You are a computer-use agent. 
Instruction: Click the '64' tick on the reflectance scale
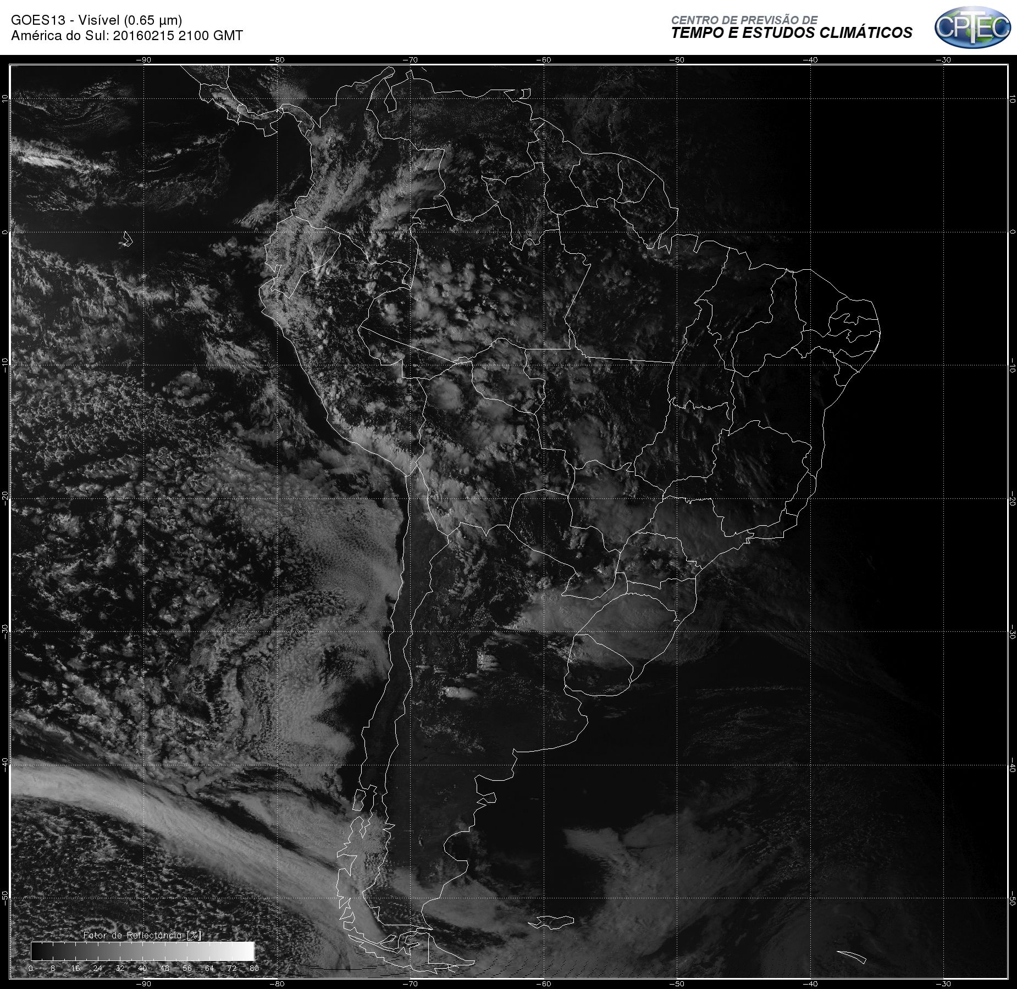pyautogui.click(x=209, y=969)
